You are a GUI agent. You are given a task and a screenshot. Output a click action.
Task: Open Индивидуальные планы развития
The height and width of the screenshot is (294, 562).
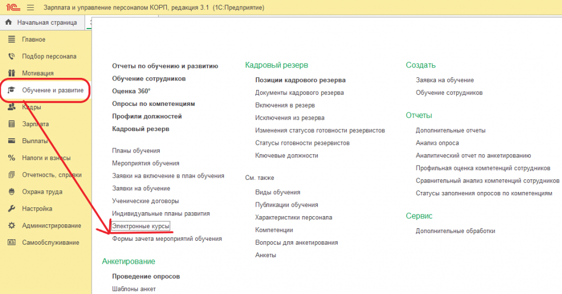[161, 213]
